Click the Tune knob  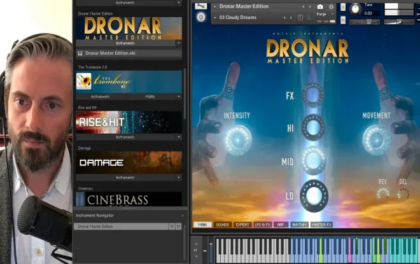coord(356,9)
